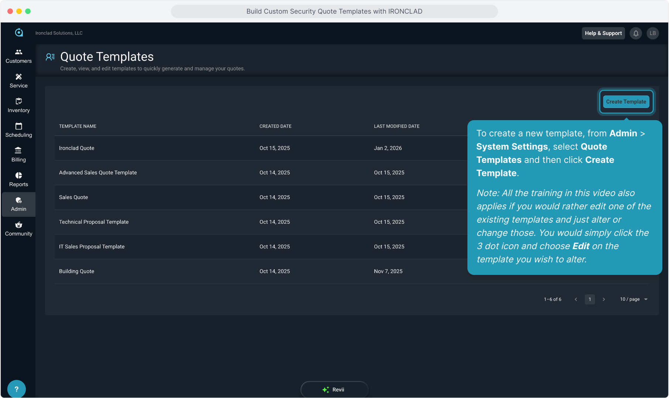Select the Admin sidebar menu item
The image size is (669, 398).
(18, 204)
